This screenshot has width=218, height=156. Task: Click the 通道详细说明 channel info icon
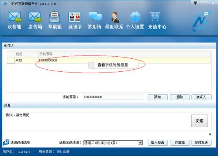click(6, 142)
